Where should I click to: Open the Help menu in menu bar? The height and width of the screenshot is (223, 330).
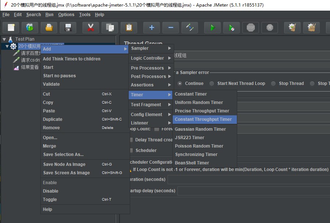[x=99, y=15]
